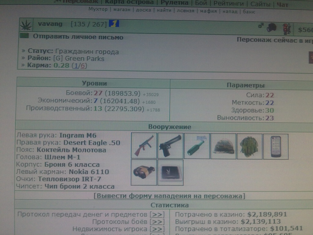This screenshot has width=313, height=235.
Task: Click the [G] Green Parks district text
Action: (79, 59)
